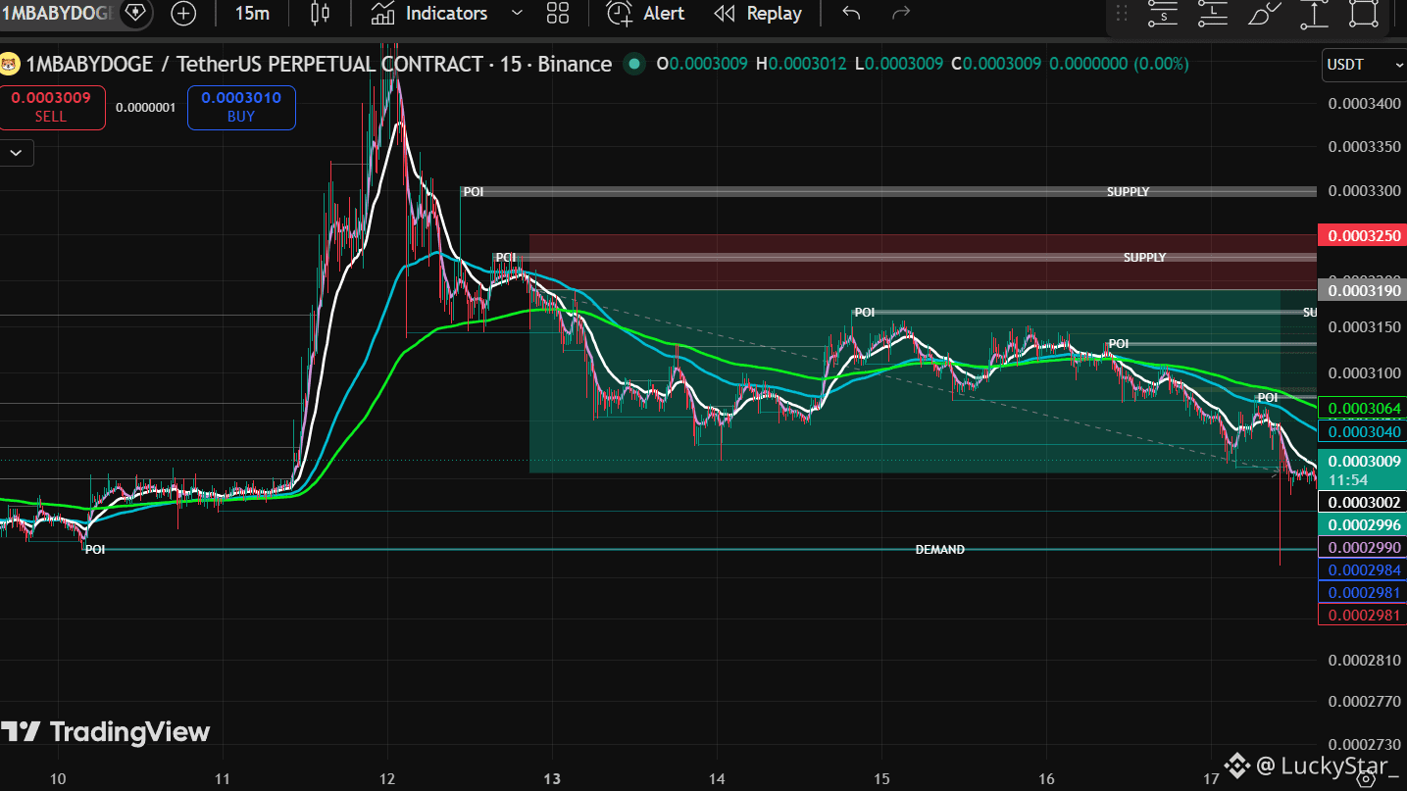This screenshot has width=1407, height=791.
Task: Click the 0.0002730 price axis tick
Action: (1364, 745)
